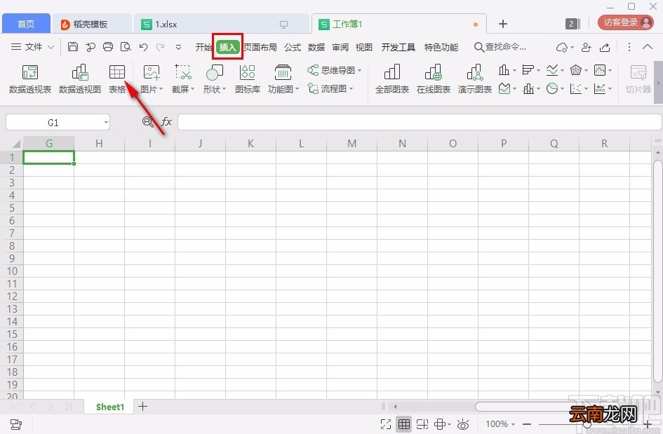The image size is (663, 434).
Task: Switch to the 开发工具 ribbon tab
Action: click(399, 48)
